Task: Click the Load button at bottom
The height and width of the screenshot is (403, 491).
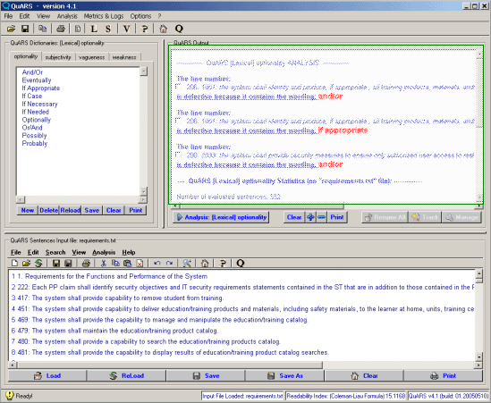Action: coord(47,376)
